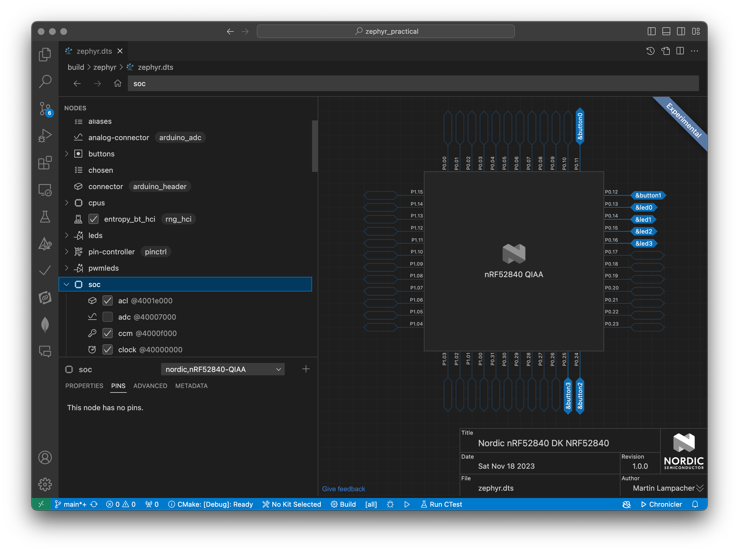This screenshot has height=552, width=739.
Task: Click the home icon in node navigator
Action: point(117,84)
